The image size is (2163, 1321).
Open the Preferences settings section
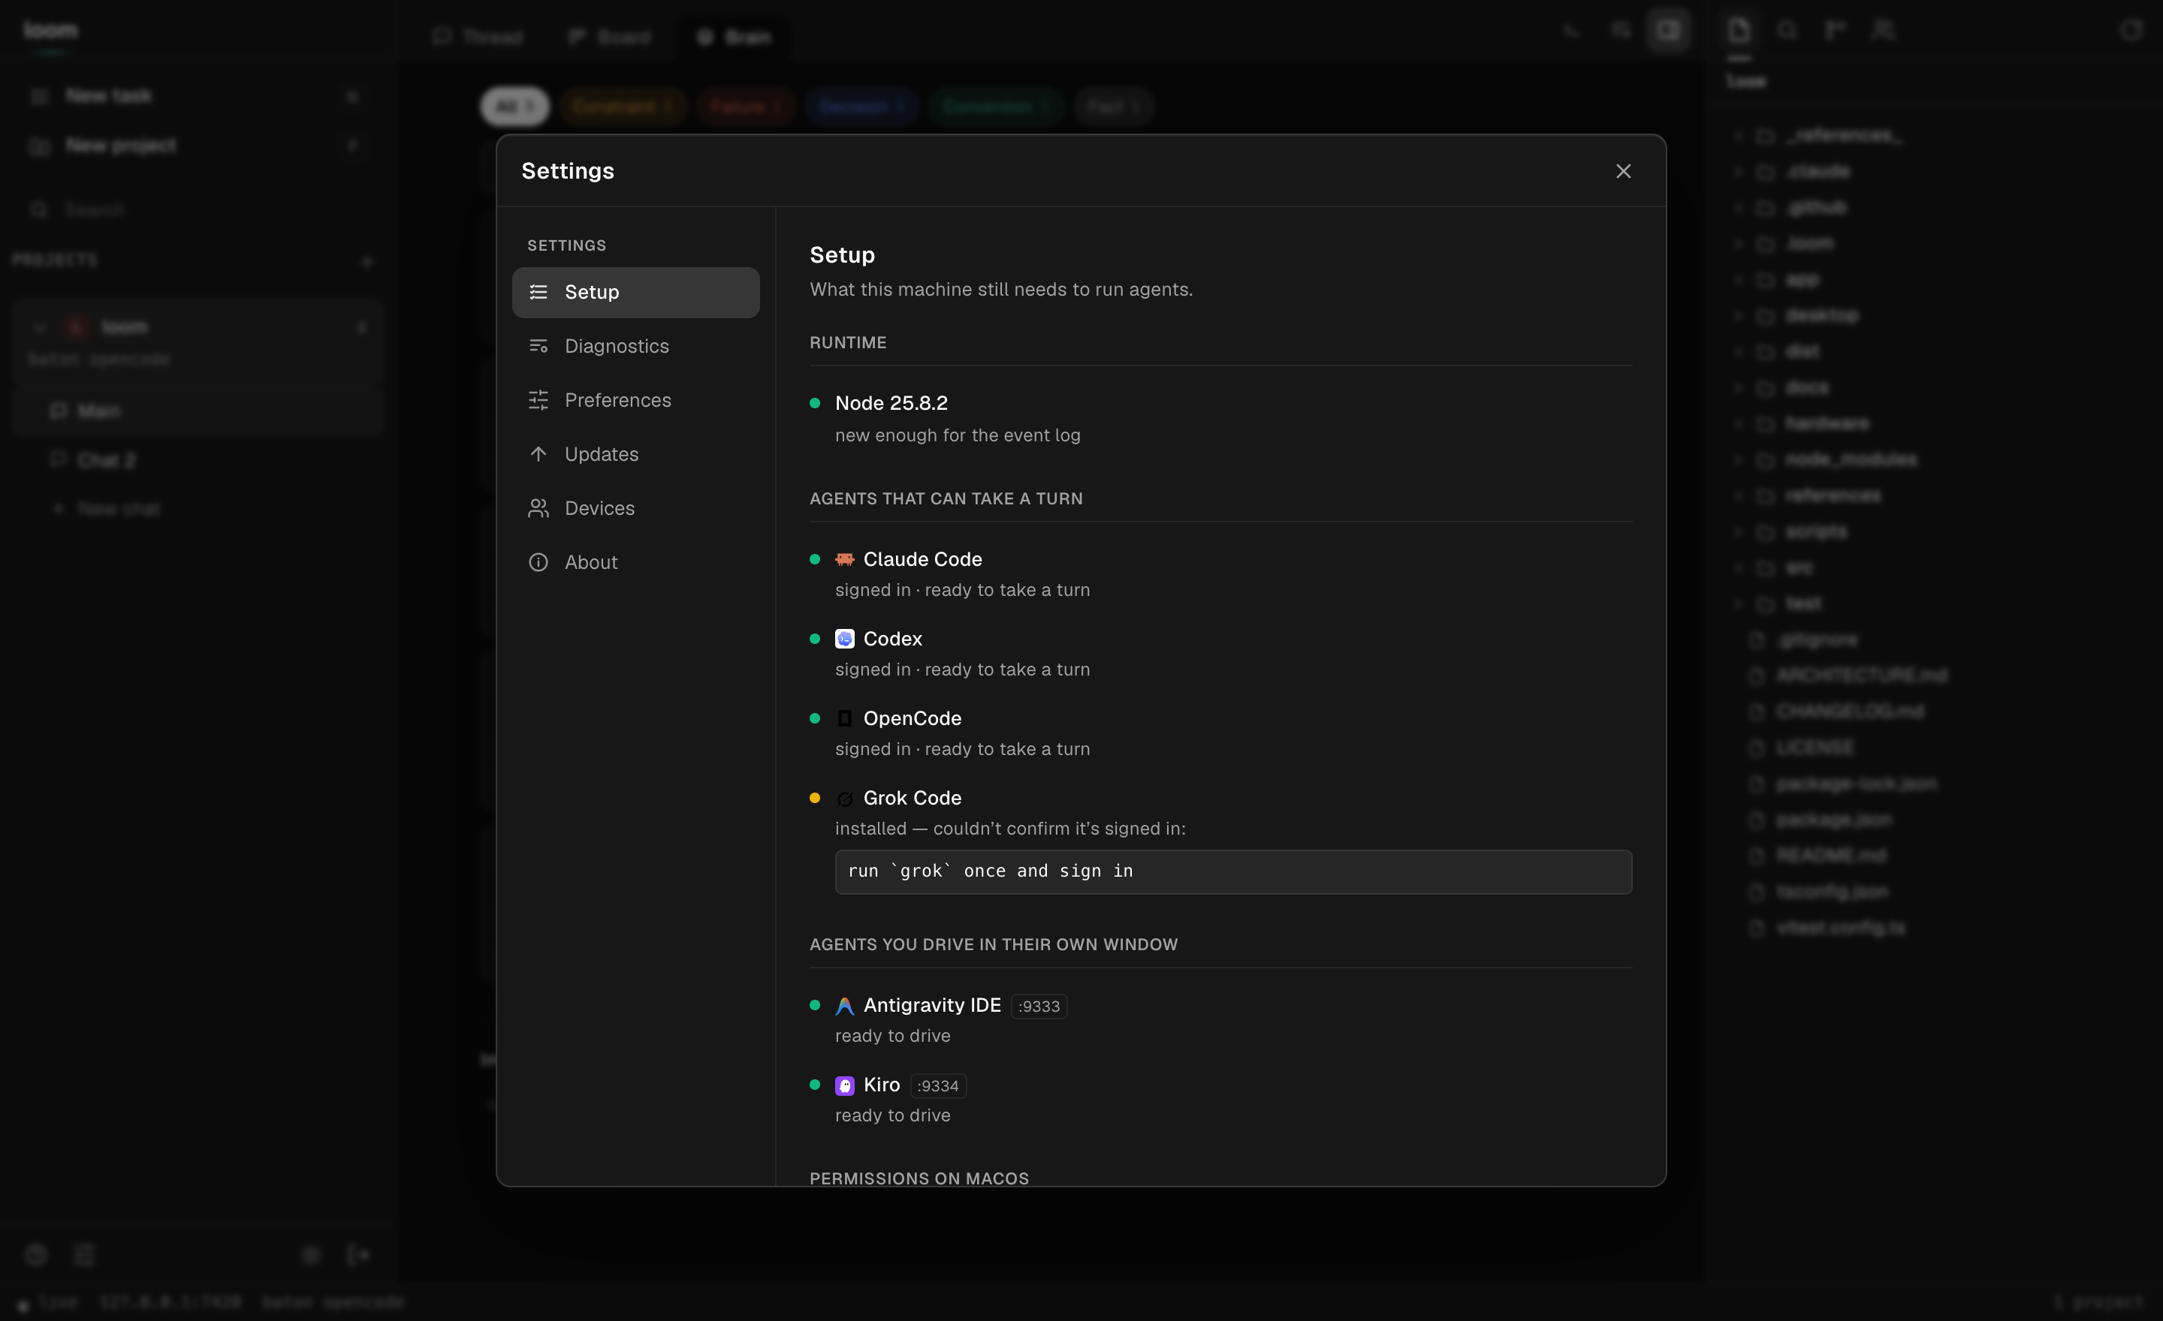(635, 400)
